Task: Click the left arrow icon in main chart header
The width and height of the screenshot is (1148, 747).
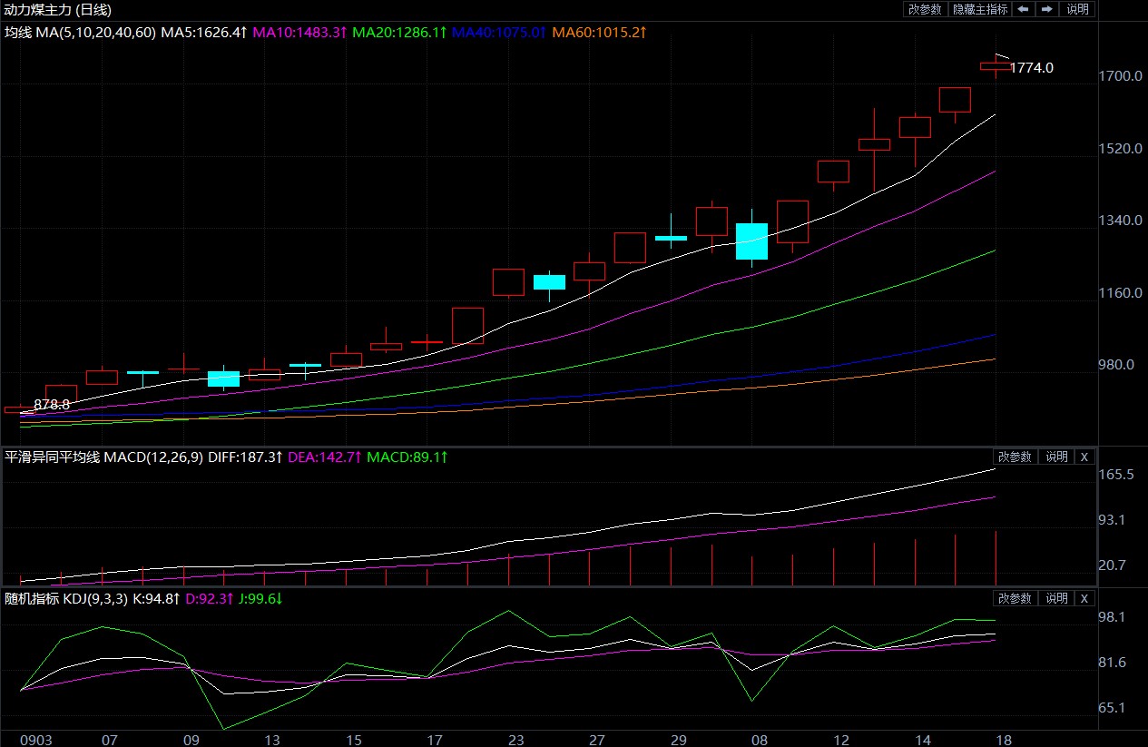Action: click(x=1023, y=9)
